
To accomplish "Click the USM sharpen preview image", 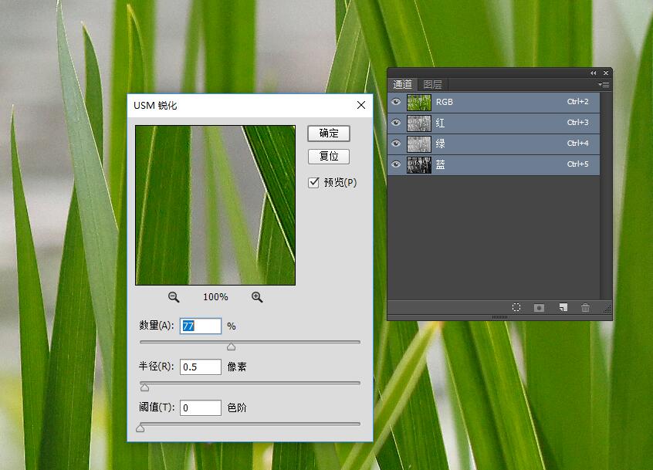I will (x=215, y=205).
